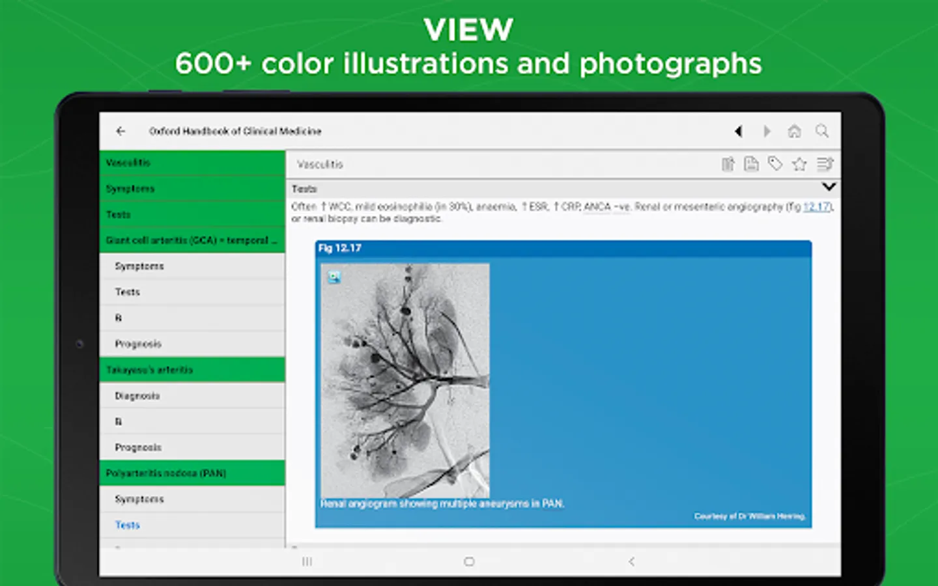938x586 pixels.
Task: Tap the Android recent apps button
Action: (x=307, y=561)
